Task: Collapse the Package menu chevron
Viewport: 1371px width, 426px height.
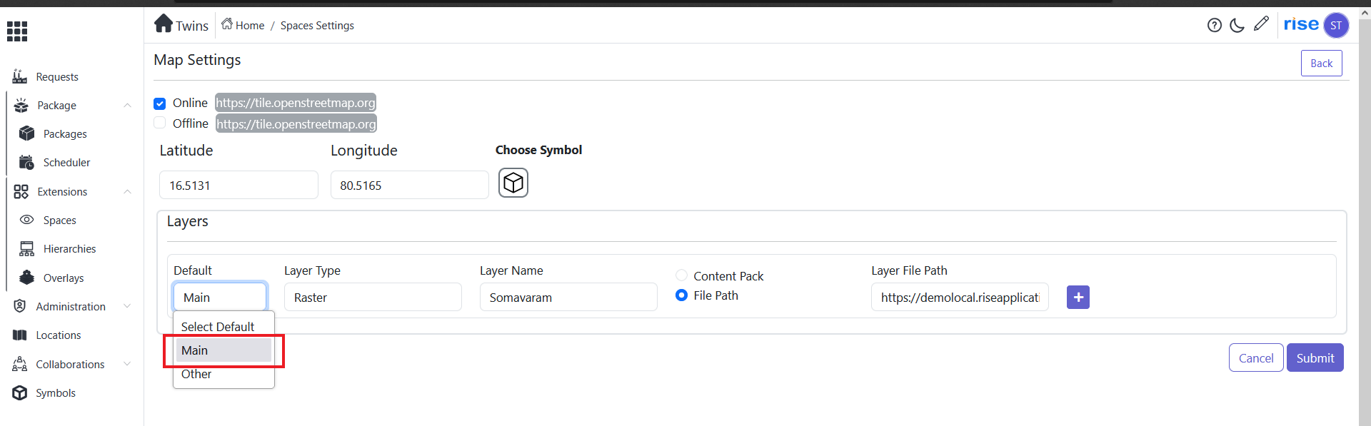Action: [x=127, y=106]
